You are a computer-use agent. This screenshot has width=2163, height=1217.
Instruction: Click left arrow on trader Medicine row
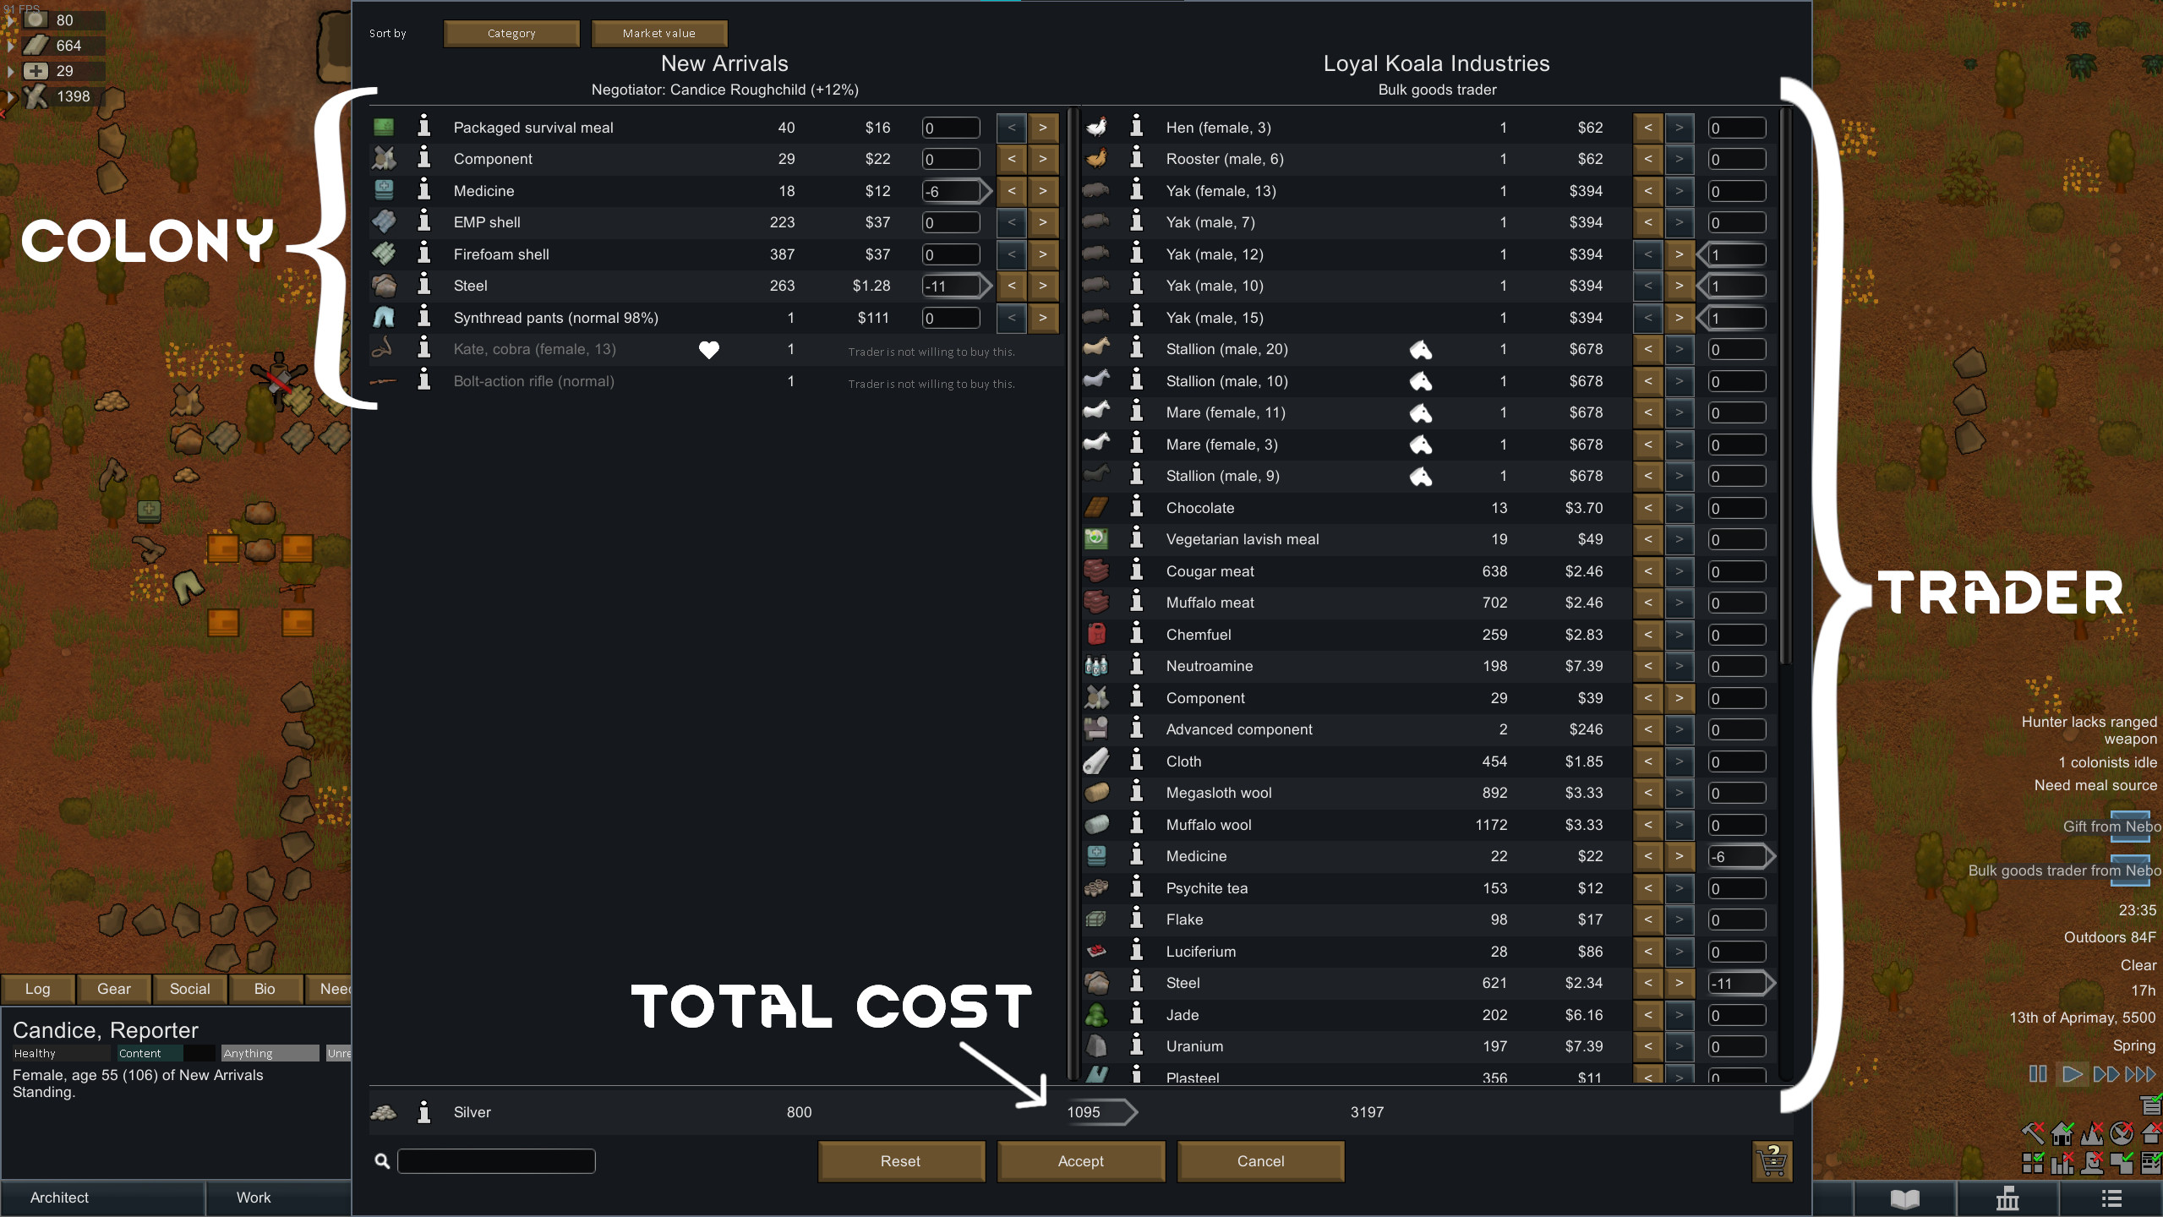click(1648, 856)
